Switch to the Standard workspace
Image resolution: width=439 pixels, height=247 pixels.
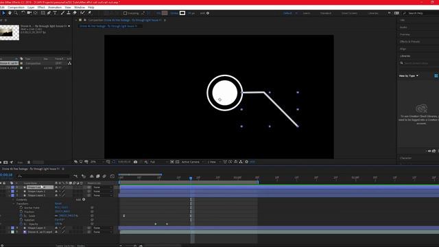326,13
